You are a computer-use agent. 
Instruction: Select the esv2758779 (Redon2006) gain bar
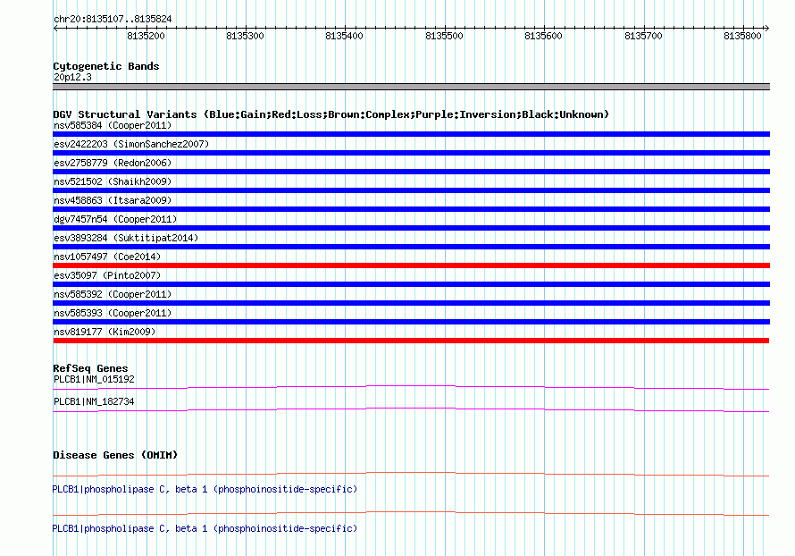(411, 172)
